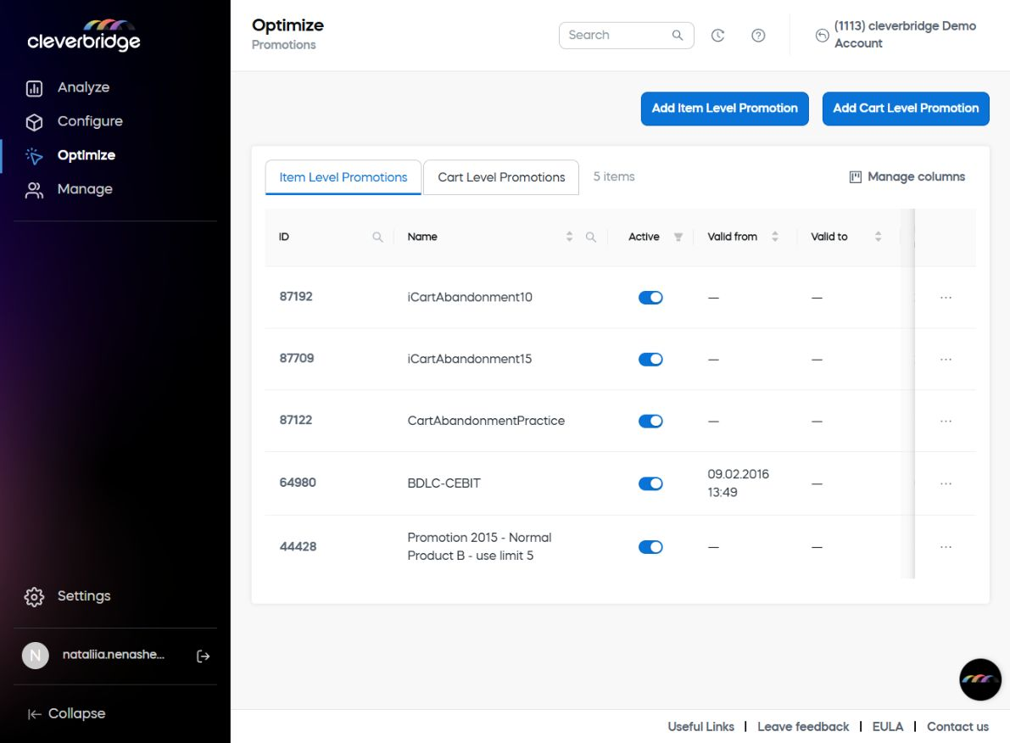Screen dimensions: 1010x743
Task: Click Leave feedback link
Action: [803, 727]
